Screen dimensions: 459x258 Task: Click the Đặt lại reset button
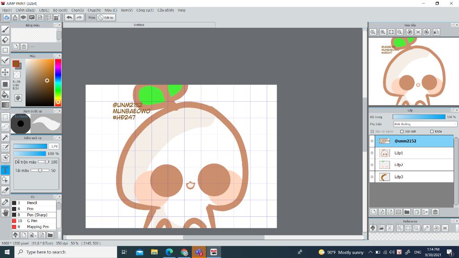pyautogui.click(x=107, y=17)
